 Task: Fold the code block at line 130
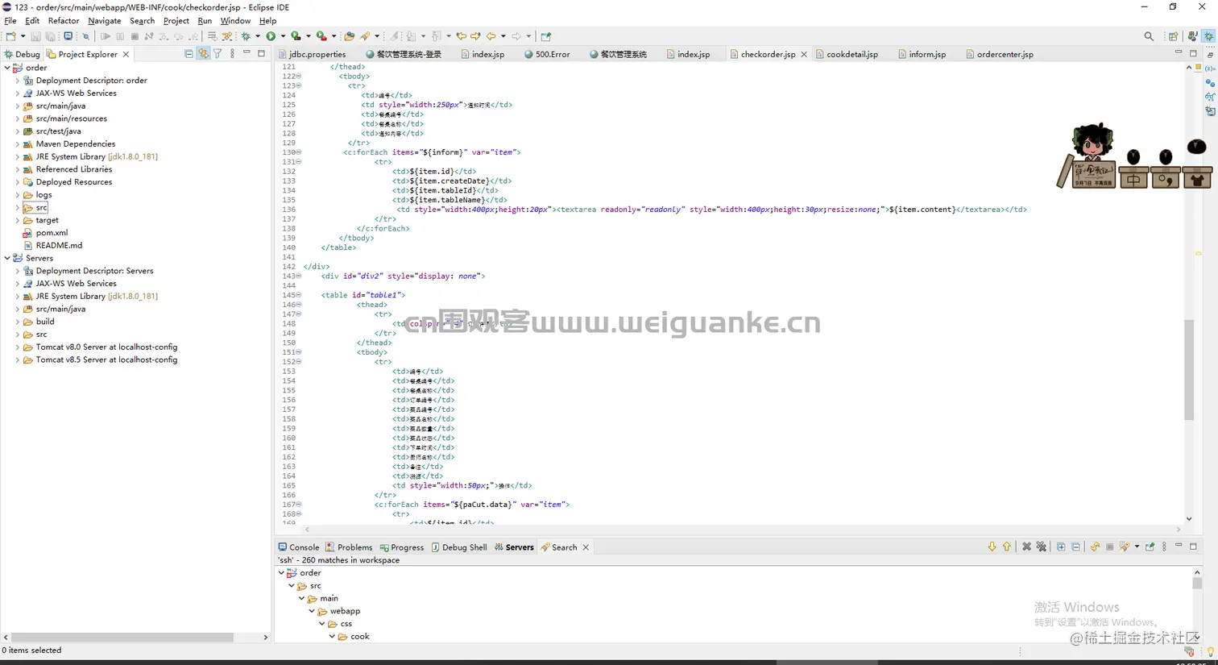[x=299, y=152]
